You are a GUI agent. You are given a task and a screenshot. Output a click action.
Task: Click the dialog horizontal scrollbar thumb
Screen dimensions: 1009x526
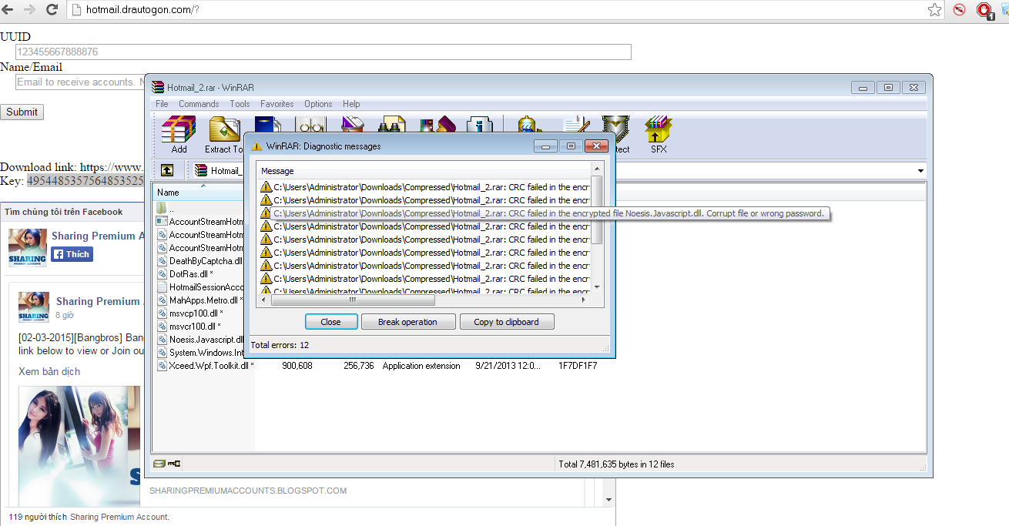(x=353, y=300)
